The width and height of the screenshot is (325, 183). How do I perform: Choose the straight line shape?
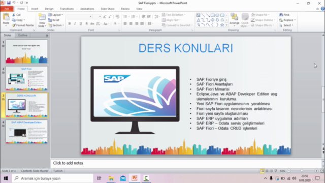(203, 15)
